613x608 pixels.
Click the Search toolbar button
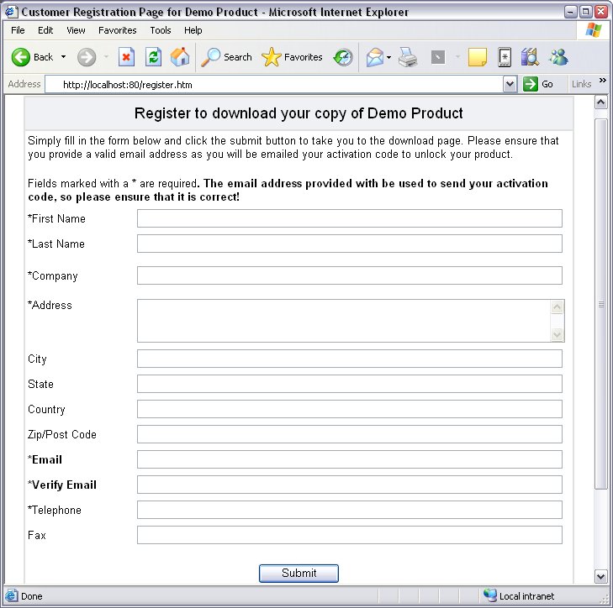click(227, 57)
